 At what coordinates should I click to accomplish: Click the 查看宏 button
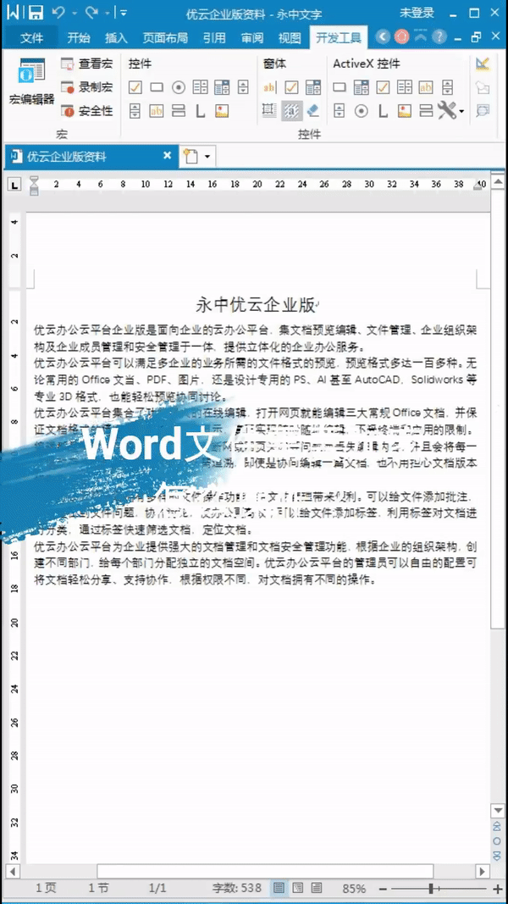[87, 64]
